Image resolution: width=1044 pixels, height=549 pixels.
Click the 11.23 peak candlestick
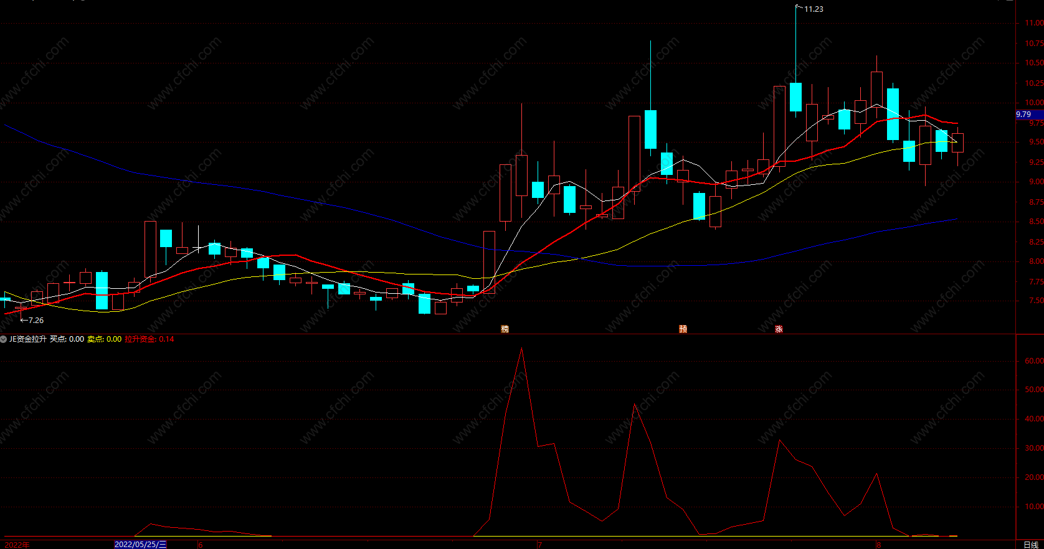pyautogui.click(x=795, y=96)
